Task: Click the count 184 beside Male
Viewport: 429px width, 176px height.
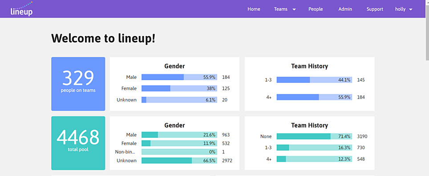Action: click(226, 77)
